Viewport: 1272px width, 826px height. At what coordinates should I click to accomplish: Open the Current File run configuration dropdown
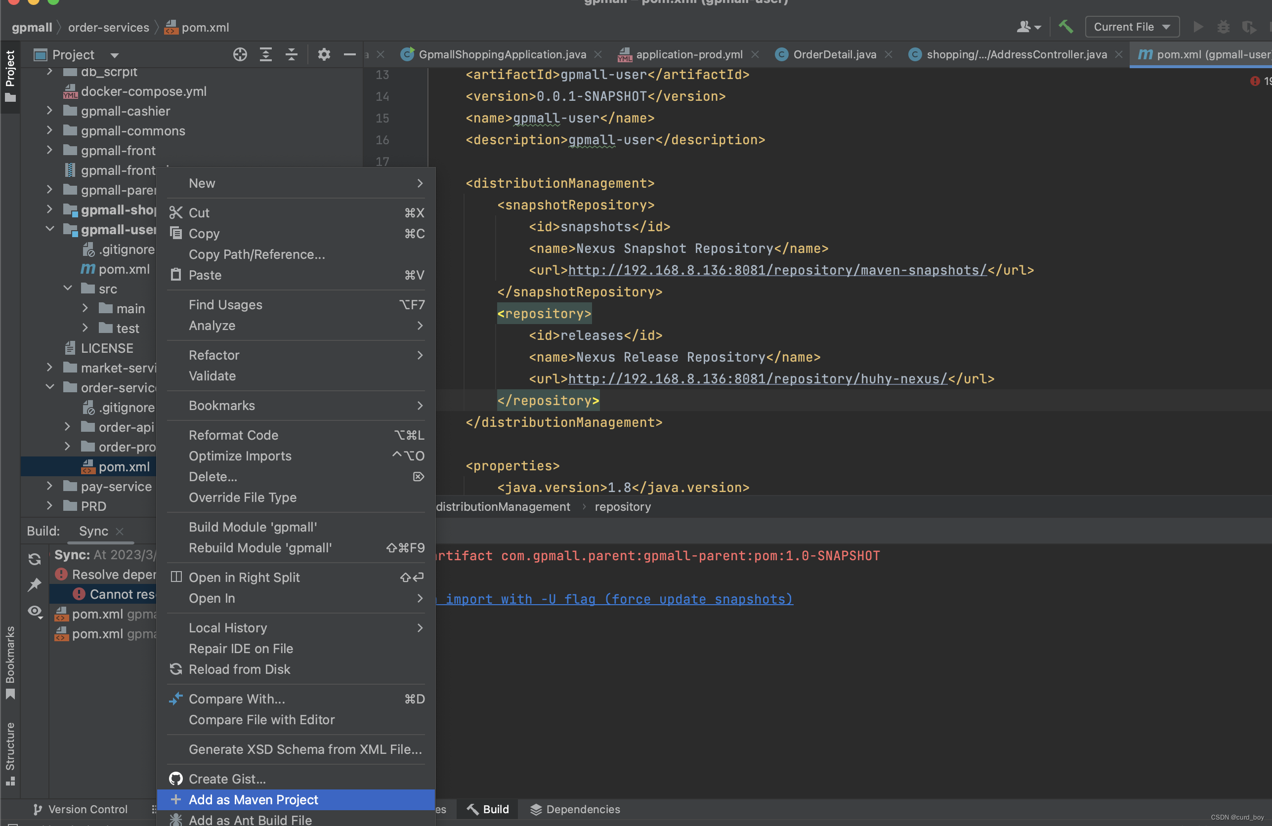(x=1132, y=27)
